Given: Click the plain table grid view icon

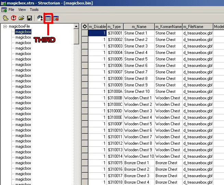Looking at the screenshot, I should point(48,18).
